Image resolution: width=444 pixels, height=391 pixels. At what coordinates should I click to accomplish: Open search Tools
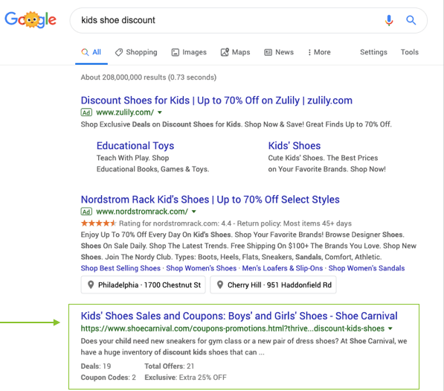[x=410, y=52]
